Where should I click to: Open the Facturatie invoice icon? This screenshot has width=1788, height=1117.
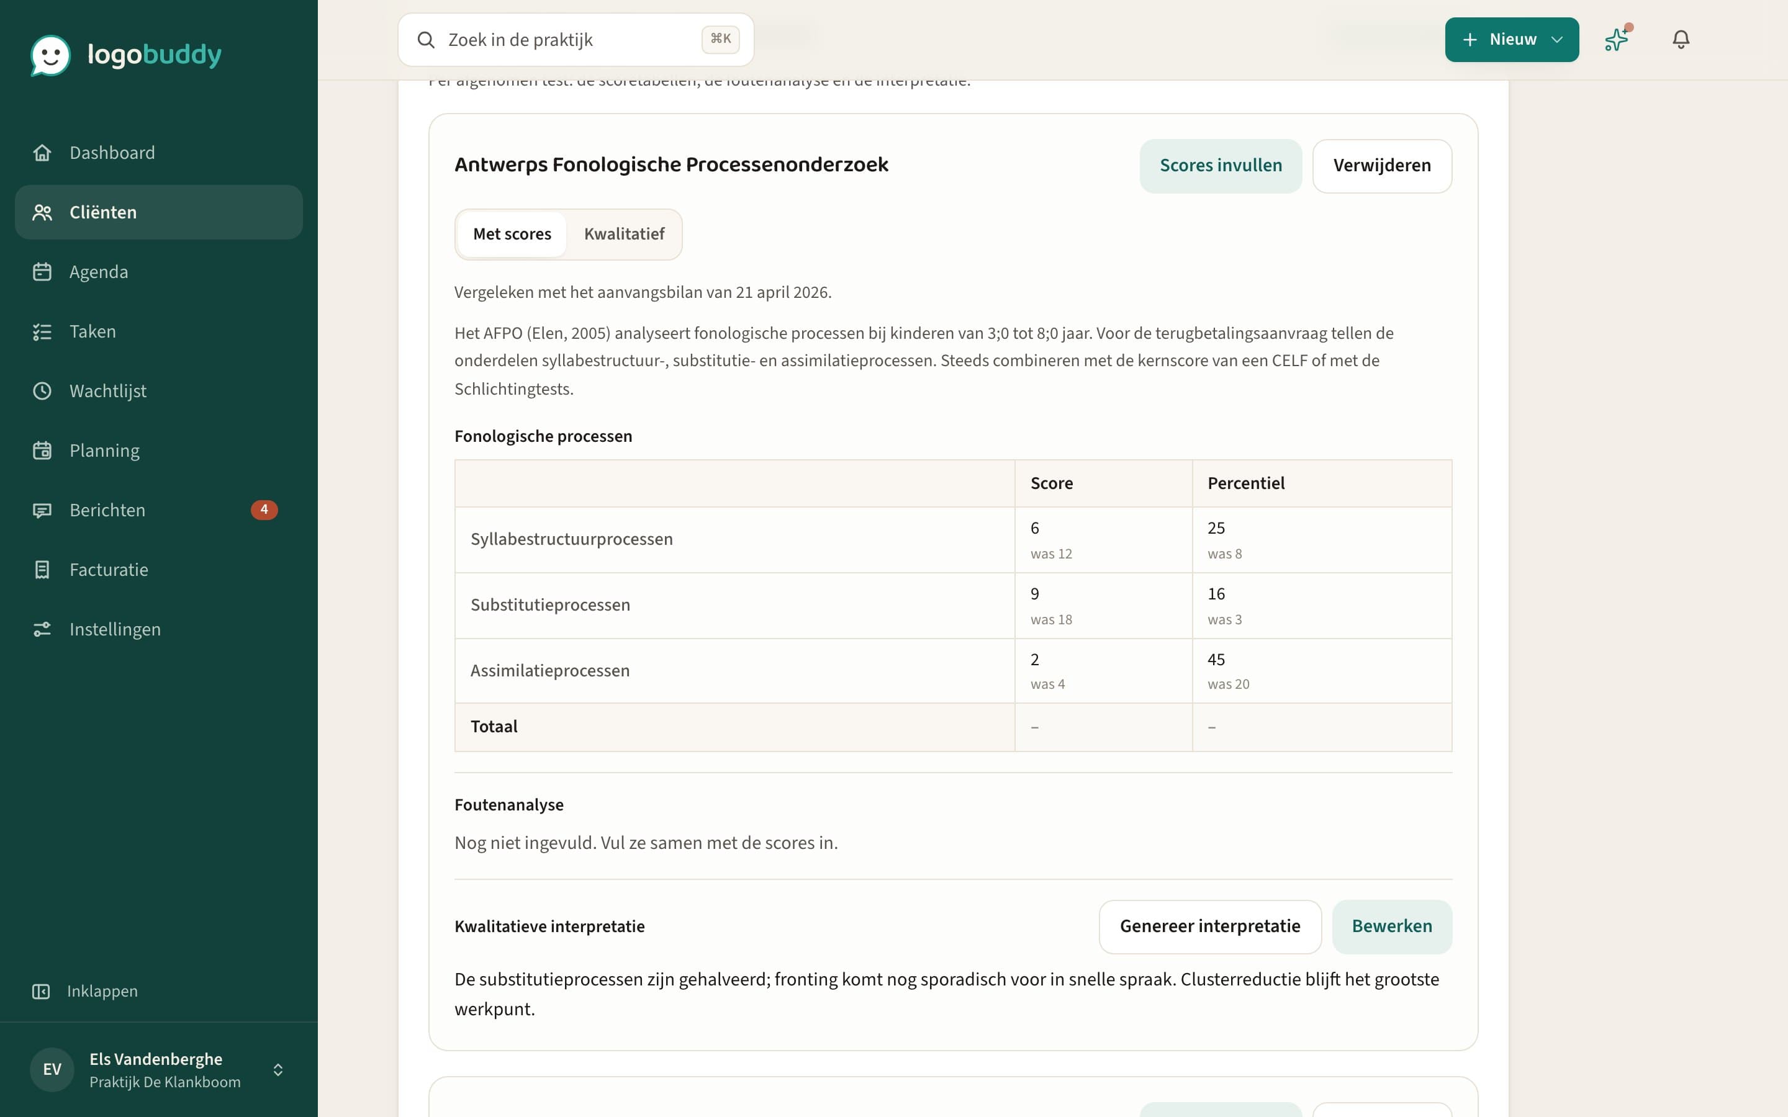tap(42, 570)
